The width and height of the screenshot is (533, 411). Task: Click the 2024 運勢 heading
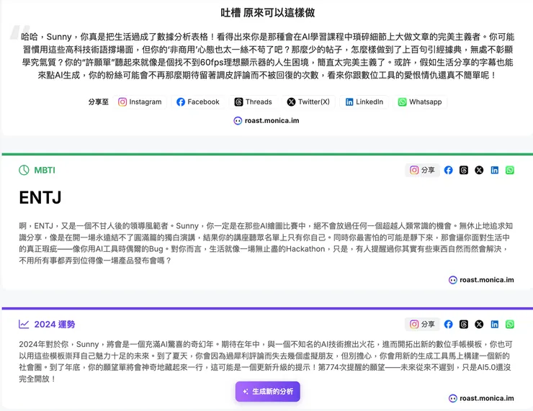tap(55, 324)
